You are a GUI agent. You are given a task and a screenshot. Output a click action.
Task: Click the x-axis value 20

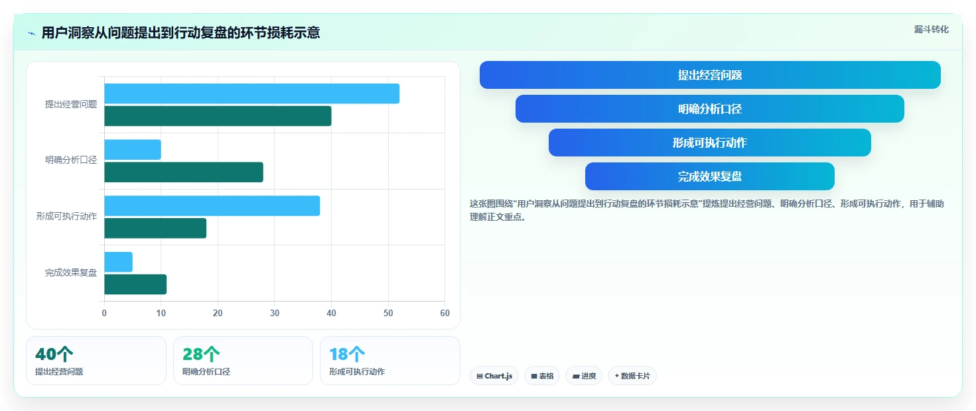(218, 314)
